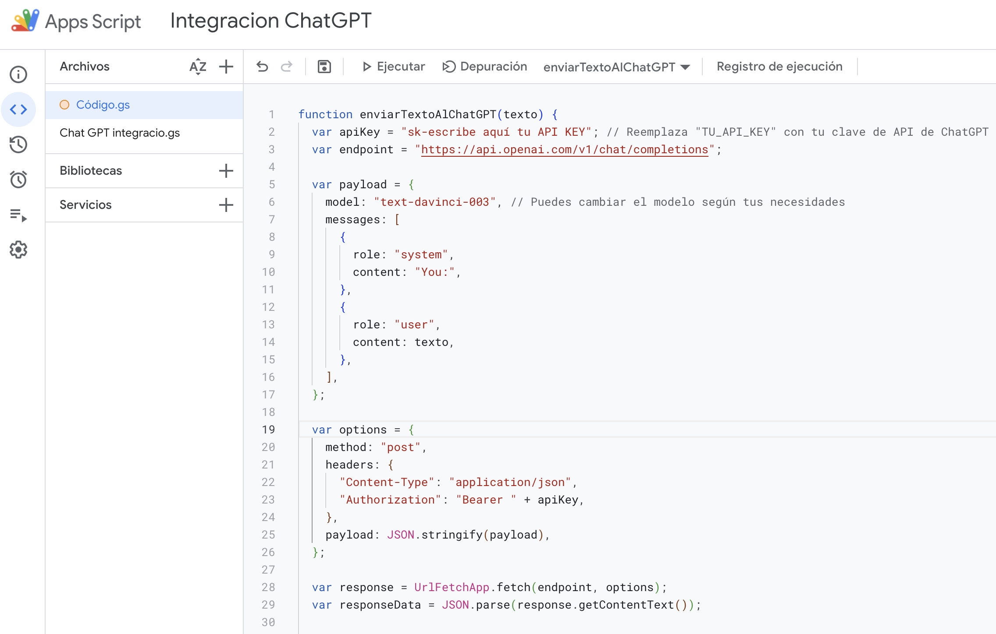Add a service with Servicios plus

226,205
